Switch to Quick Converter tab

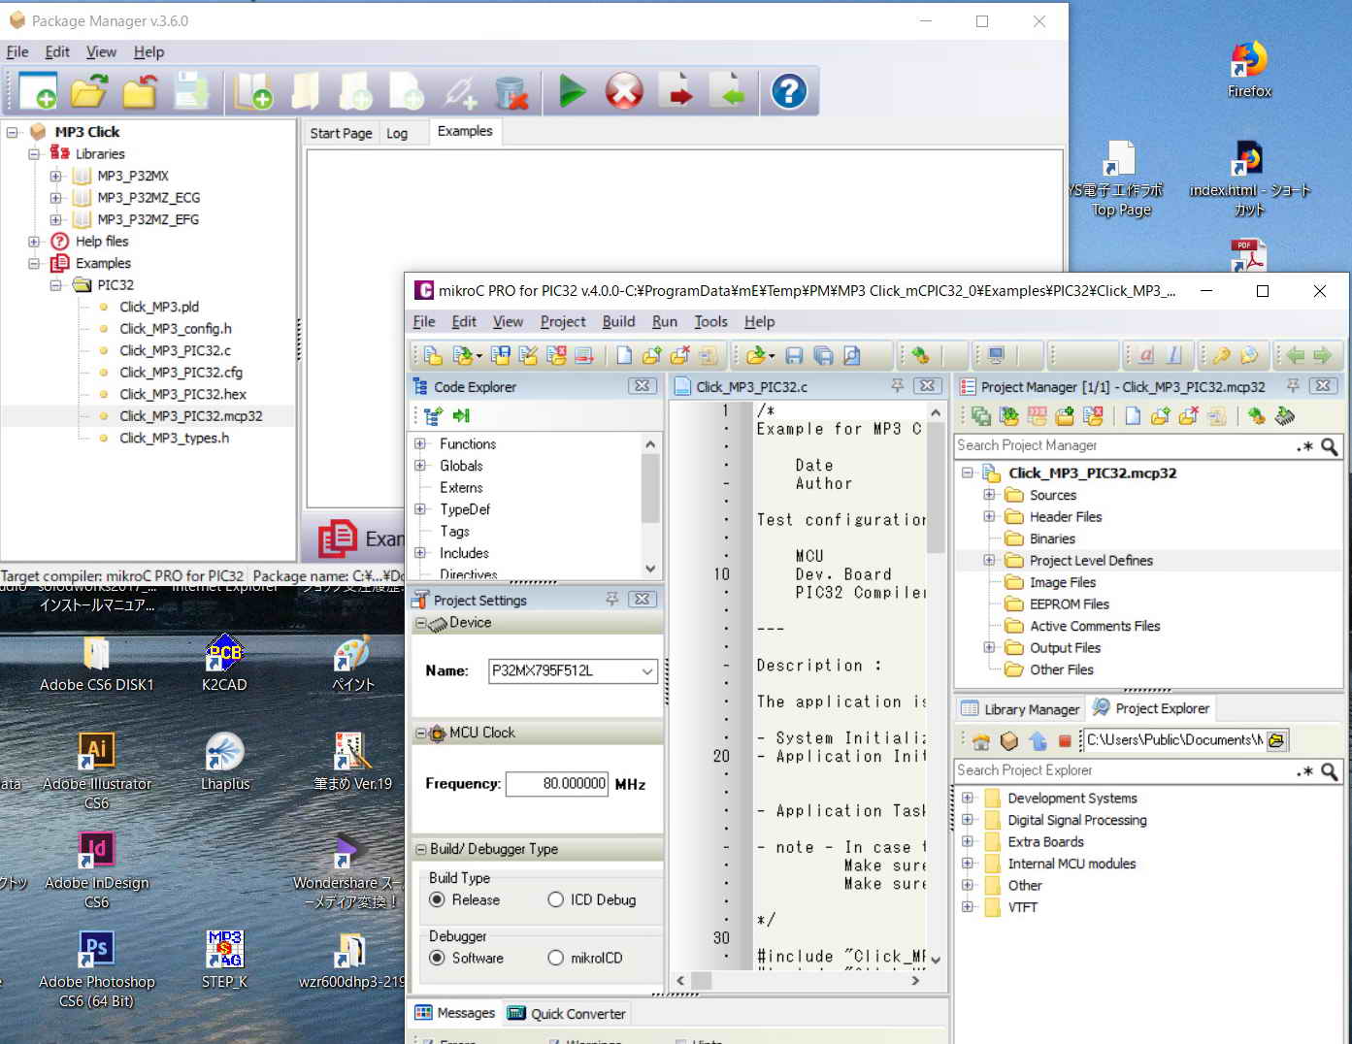click(x=567, y=1013)
